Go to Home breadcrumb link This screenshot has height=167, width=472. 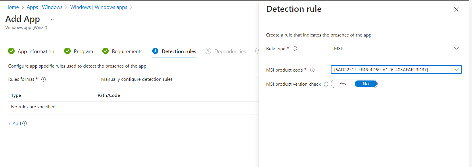click(12, 7)
